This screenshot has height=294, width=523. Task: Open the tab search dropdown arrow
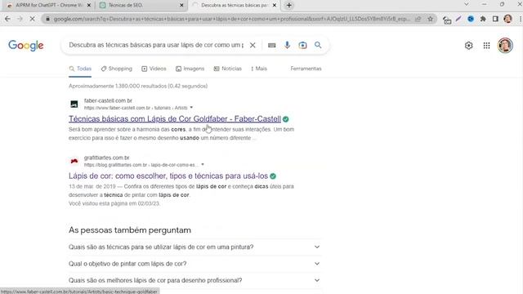(467, 4)
